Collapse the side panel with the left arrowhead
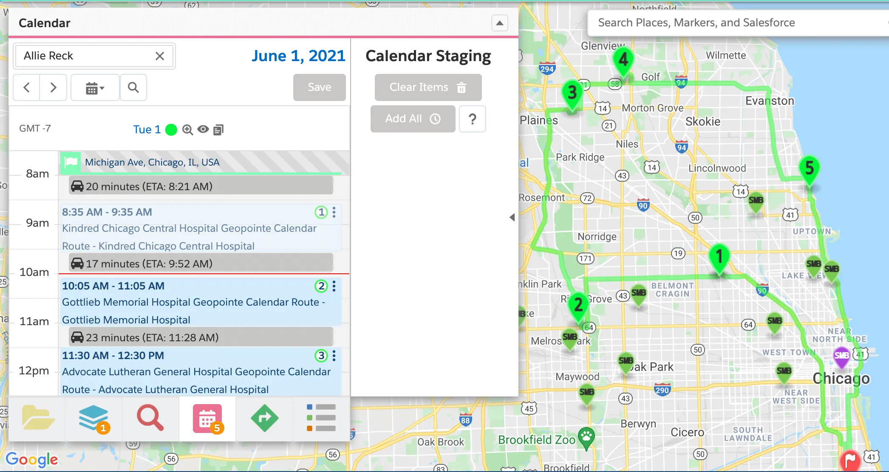The image size is (889, 472). 512,217
